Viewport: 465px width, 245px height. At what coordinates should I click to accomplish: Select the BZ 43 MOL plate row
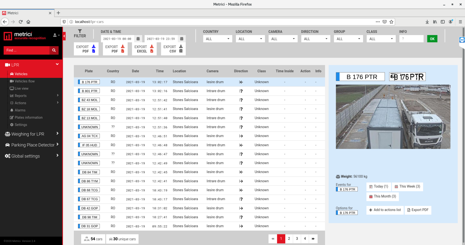pos(199,100)
